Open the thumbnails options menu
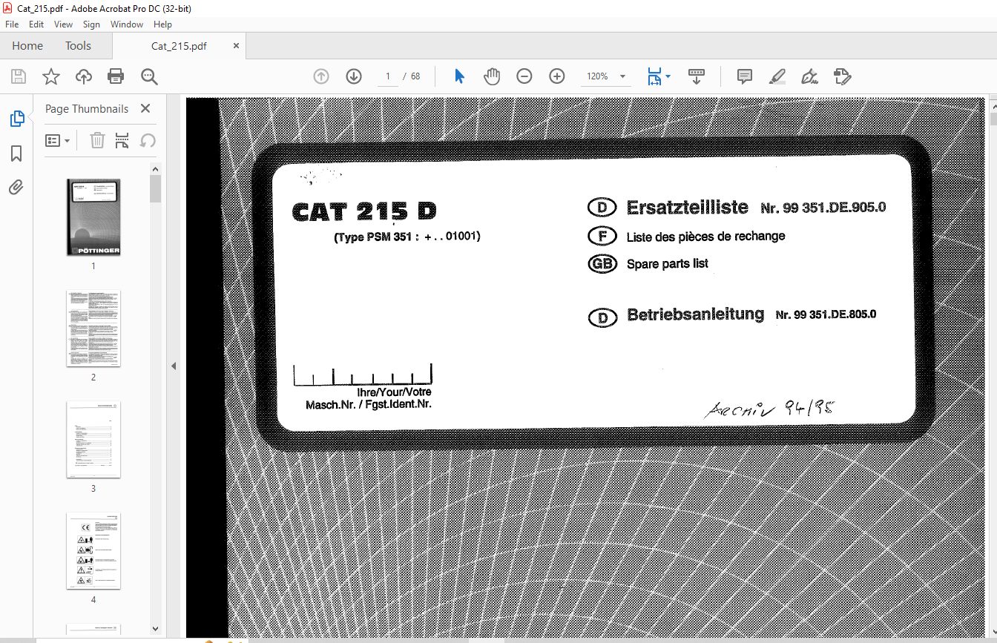 click(x=57, y=140)
